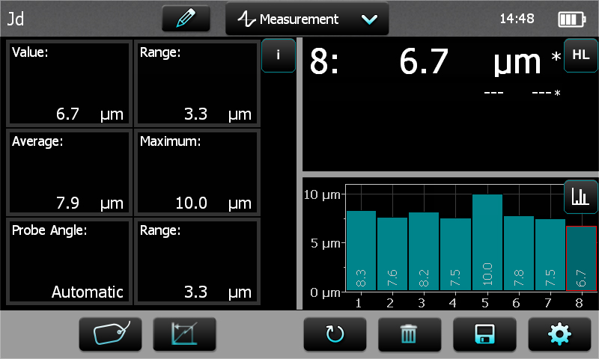Screen dimensions: 599x359
Task: Save readings with floppy disk icon
Action: [x=484, y=334]
